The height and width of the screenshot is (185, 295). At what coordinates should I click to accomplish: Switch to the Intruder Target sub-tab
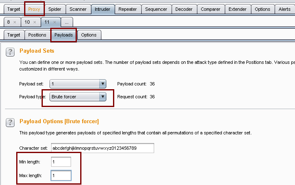click(x=14, y=35)
